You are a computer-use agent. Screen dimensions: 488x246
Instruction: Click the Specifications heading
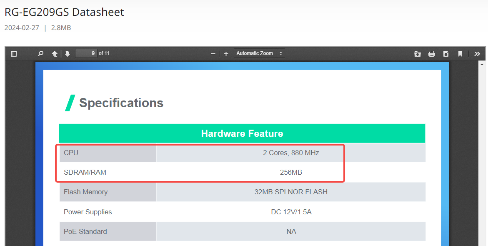pos(121,103)
